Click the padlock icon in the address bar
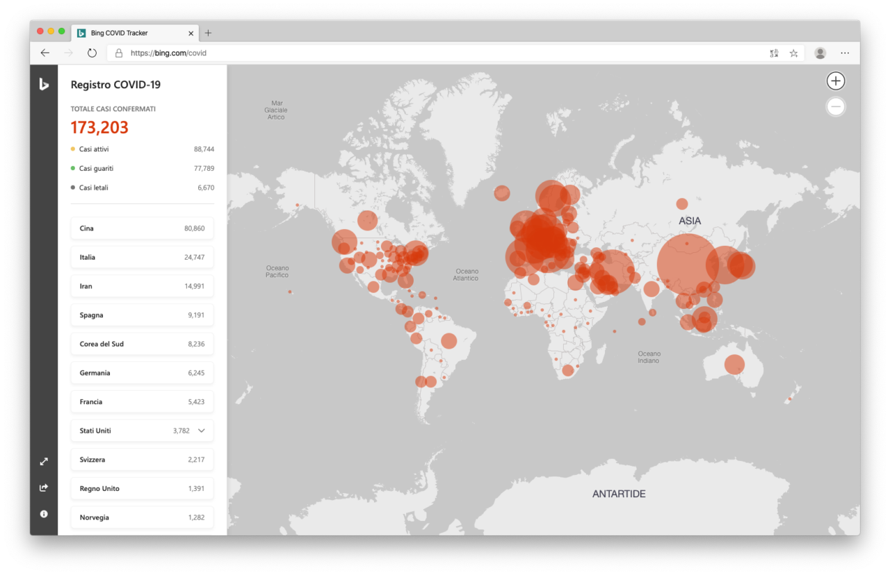The height and width of the screenshot is (575, 890). [119, 53]
